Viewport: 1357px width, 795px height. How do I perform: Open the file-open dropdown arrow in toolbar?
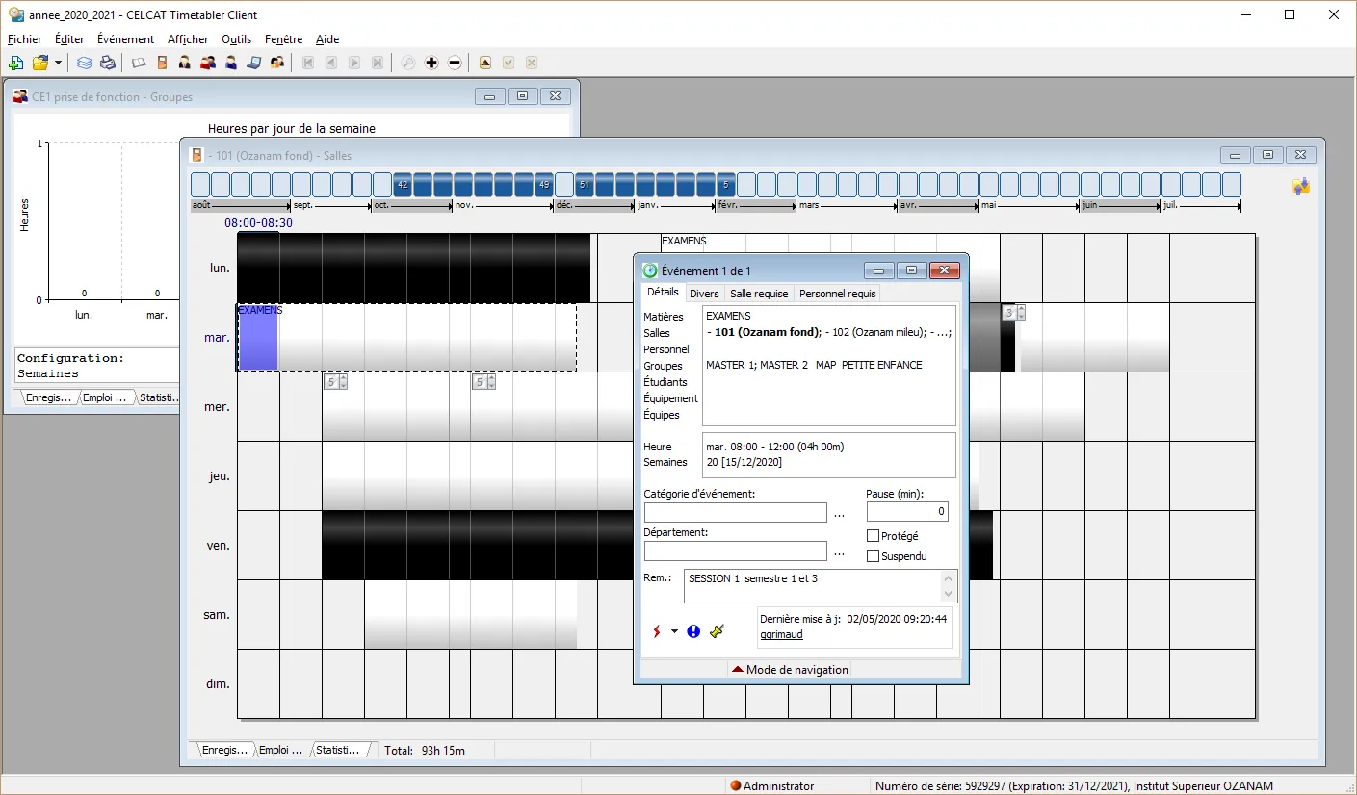pos(56,63)
